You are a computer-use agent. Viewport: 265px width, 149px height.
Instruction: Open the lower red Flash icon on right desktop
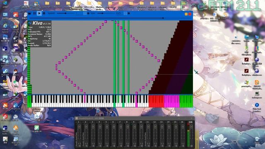pyautogui.click(x=246, y=71)
